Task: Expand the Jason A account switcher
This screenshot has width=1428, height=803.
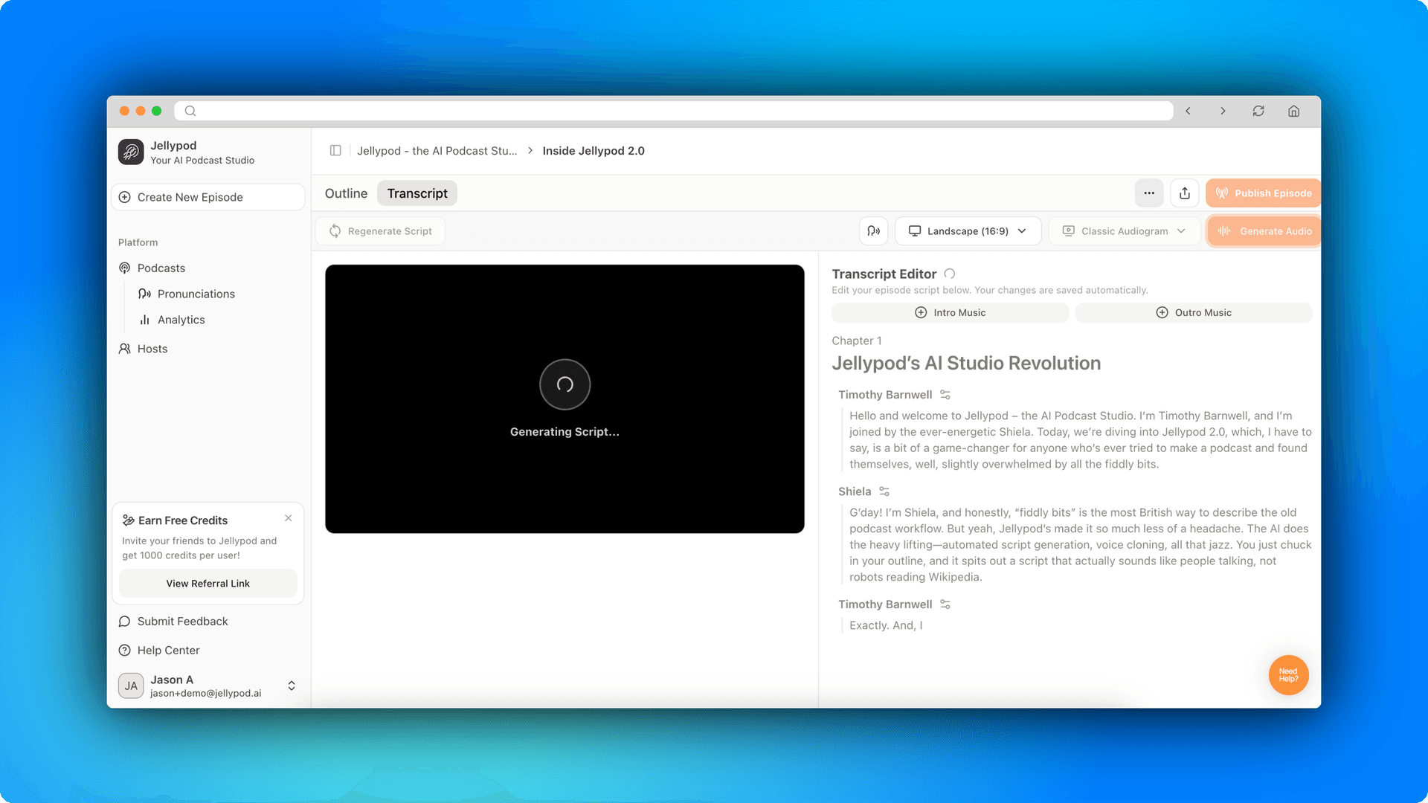Action: click(x=292, y=686)
